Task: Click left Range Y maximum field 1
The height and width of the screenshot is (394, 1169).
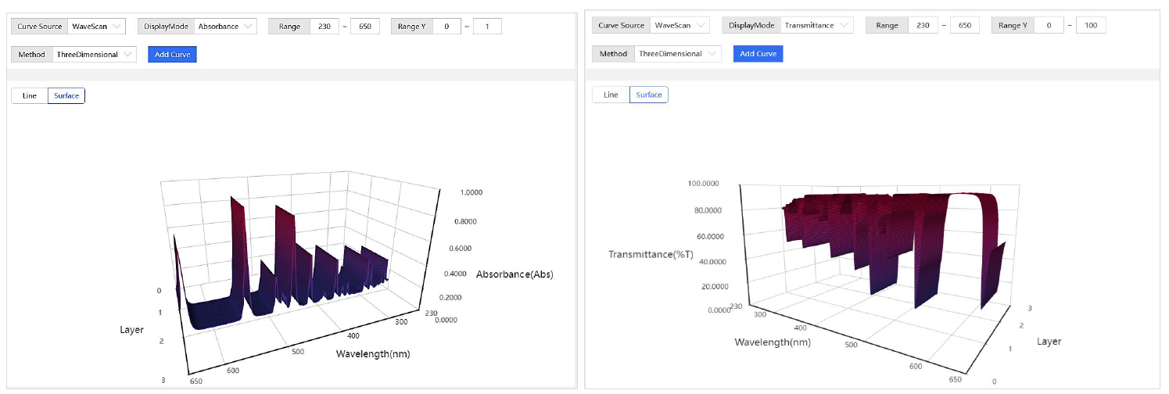Action: pos(487,26)
